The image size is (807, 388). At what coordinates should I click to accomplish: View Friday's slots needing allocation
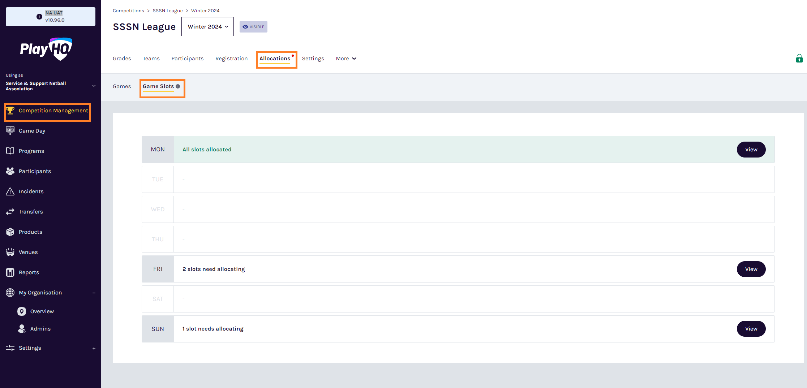(x=751, y=269)
